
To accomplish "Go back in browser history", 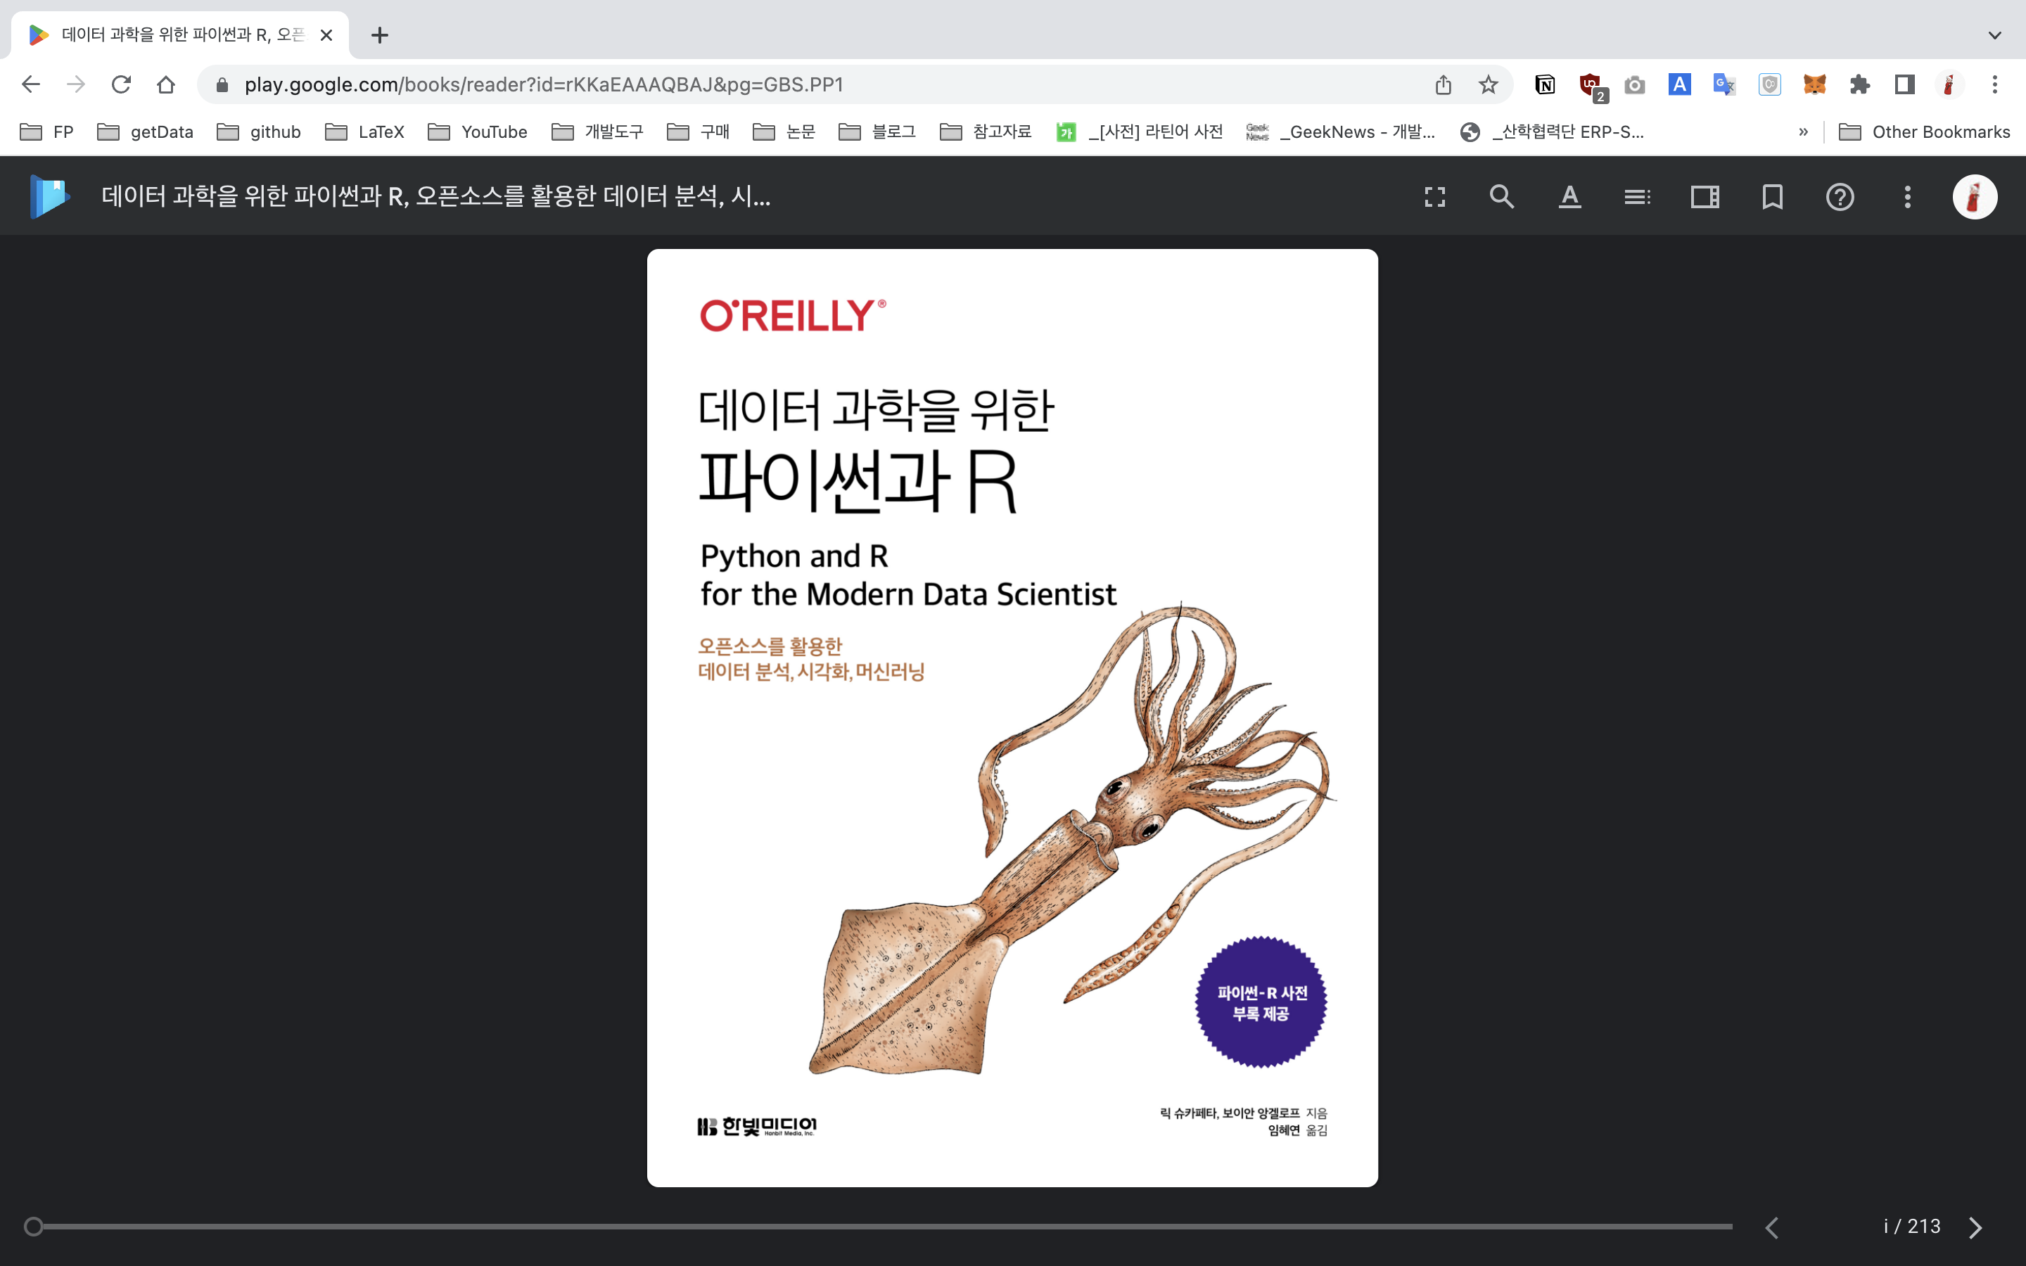I will 31,84.
